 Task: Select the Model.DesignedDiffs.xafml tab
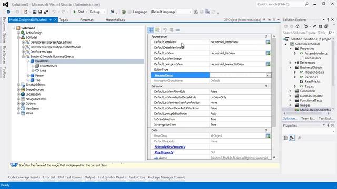click(28, 20)
